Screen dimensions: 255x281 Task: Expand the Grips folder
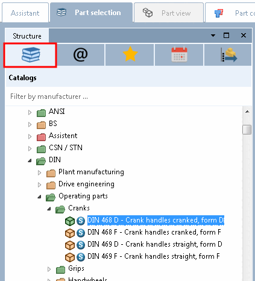pyautogui.click(x=49, y=269)
